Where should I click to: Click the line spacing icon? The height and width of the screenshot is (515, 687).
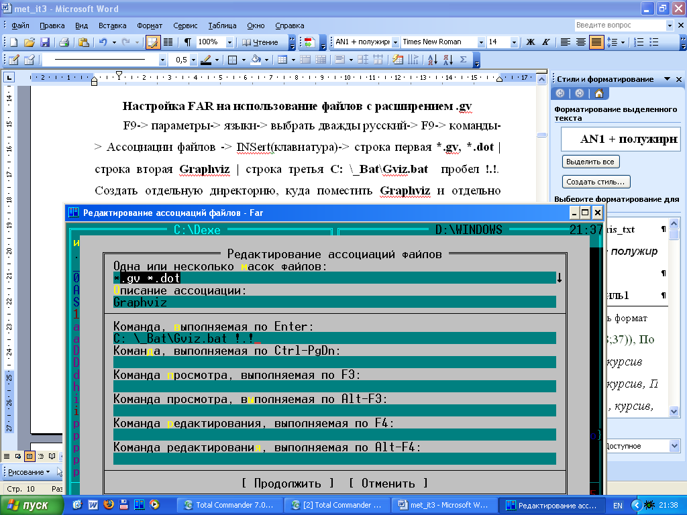tap(612, 42)
